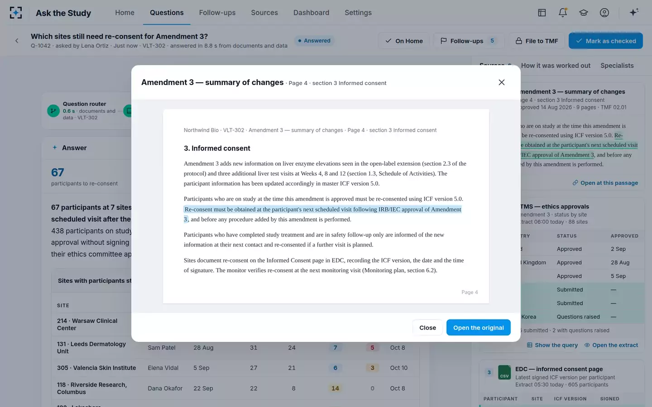Click Open the extract link

611,345
